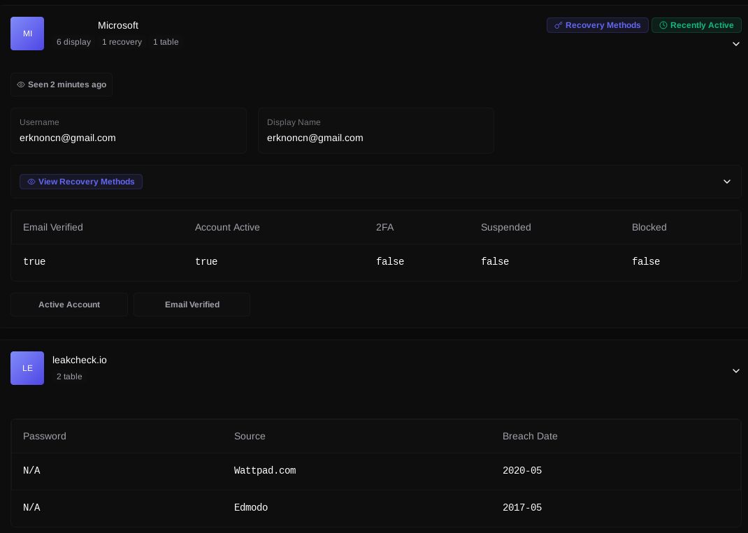
Task: Click the 2017-05 breach date cell
Action: pos(522,508)
